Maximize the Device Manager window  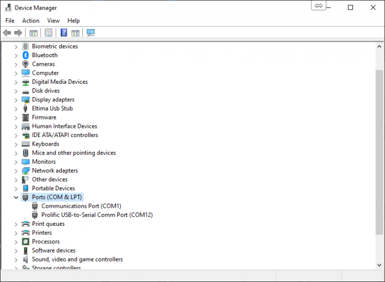point(350,8)
